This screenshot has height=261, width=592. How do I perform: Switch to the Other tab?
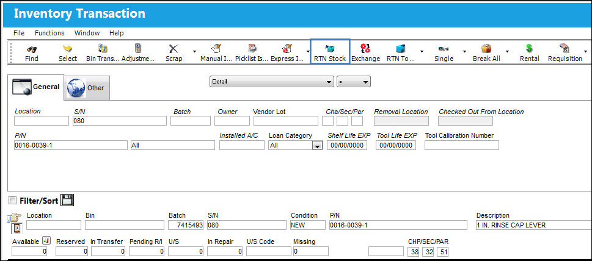87,88
